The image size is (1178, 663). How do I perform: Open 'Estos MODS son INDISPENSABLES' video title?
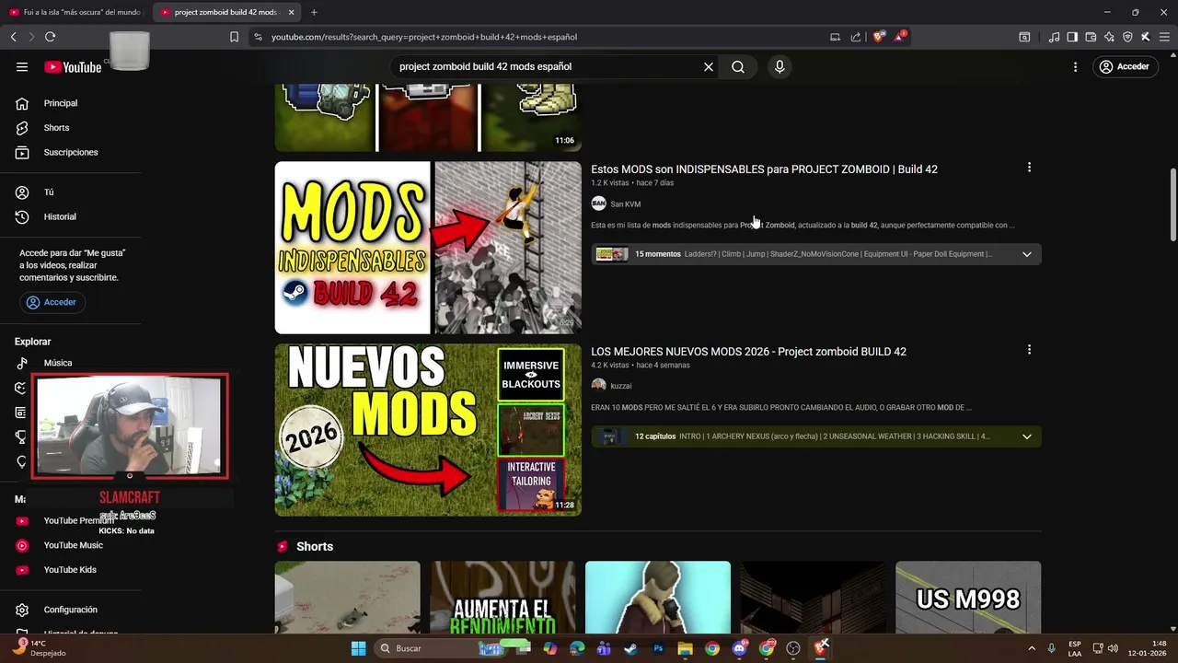tap(764, 169)
